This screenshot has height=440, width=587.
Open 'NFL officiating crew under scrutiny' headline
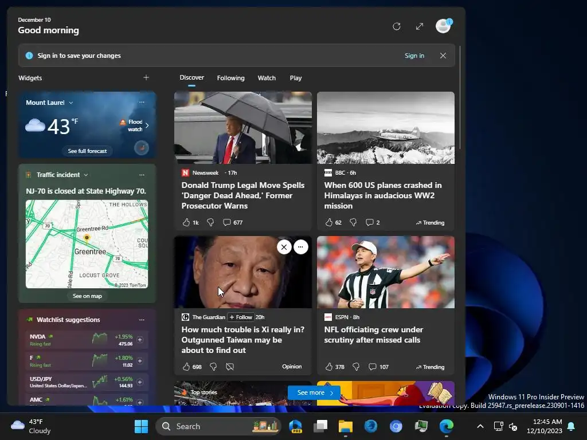pyautogui.click(x=373, y=335)
